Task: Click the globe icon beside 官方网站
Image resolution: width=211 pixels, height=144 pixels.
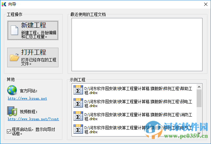Action: (x=12, y=90)
